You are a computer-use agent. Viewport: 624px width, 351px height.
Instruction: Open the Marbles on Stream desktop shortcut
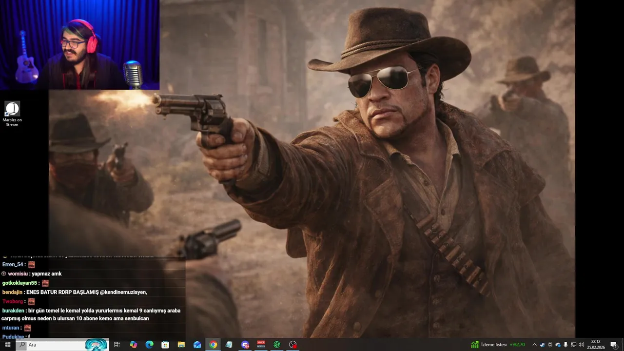[12, 115]
